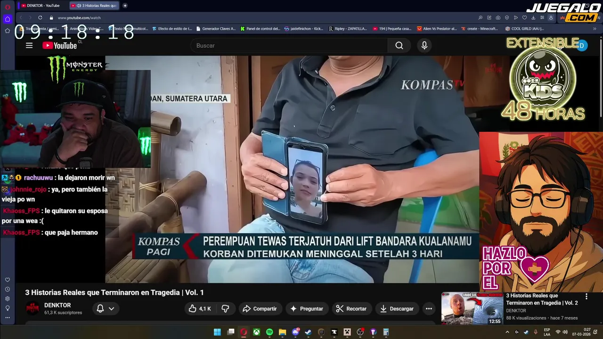Open the Opera sidebar lightbulb icon

(8, 308)
